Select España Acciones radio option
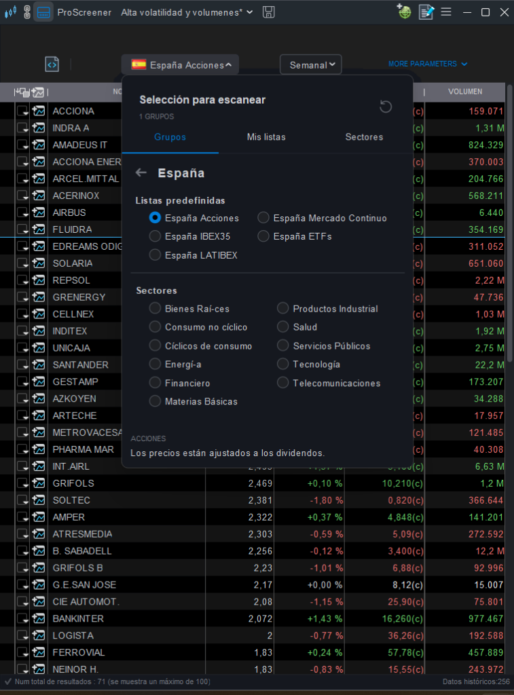This screenshot has width=514, height=695. click(x=155, y=218)
